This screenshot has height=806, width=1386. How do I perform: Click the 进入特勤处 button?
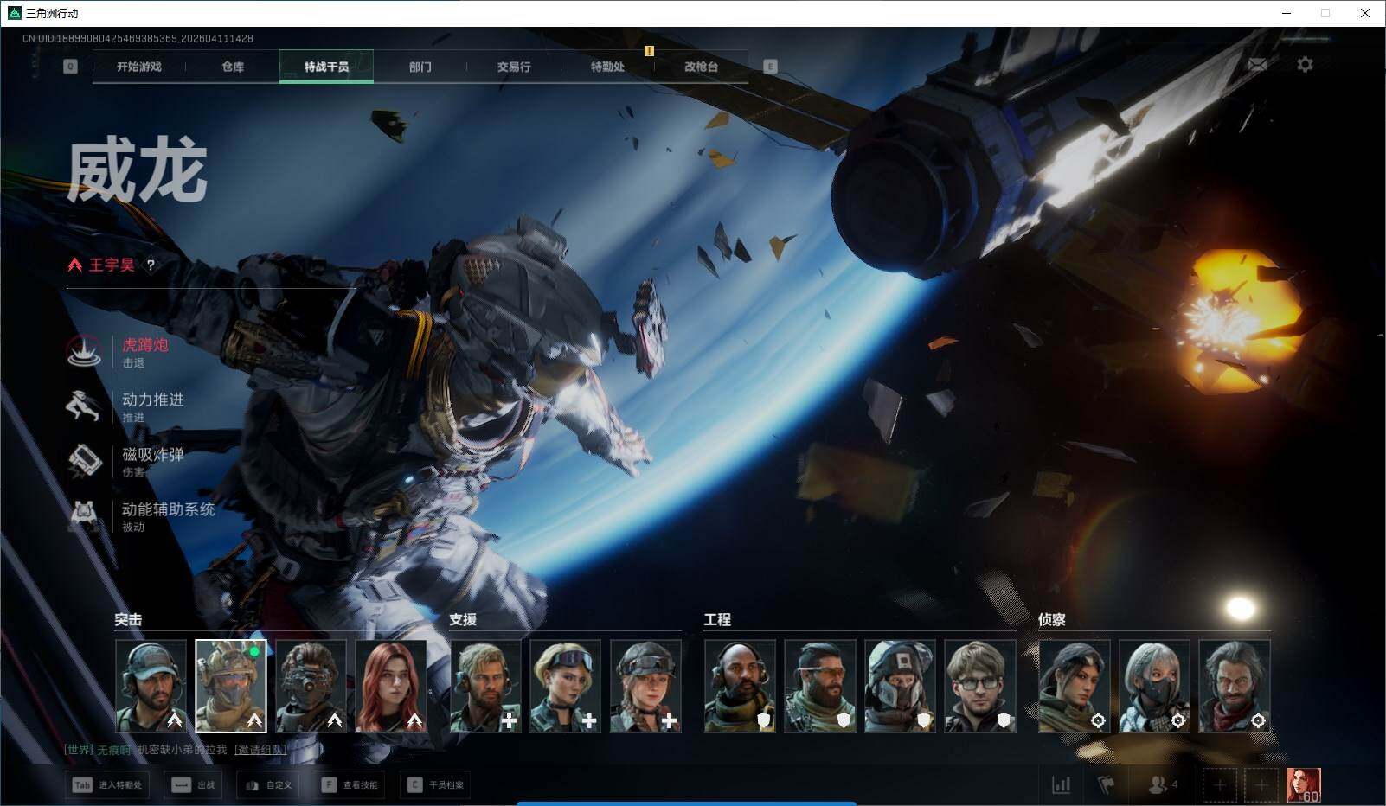pyautogui.click(x=107, y=784)
